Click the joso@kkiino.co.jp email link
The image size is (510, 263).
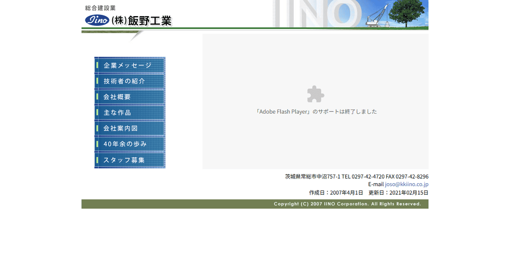point(406,184)
